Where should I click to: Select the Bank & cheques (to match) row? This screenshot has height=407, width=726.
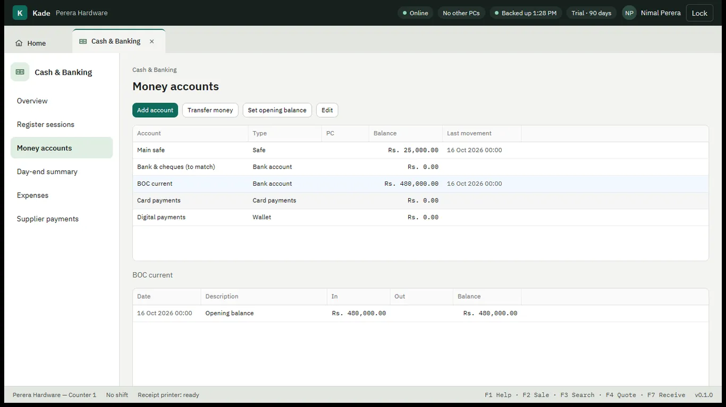point(420,167)
